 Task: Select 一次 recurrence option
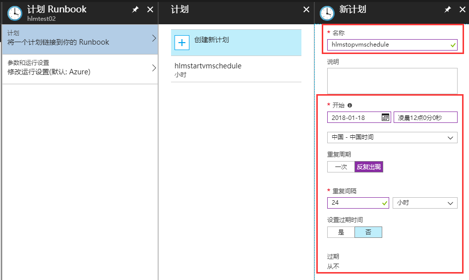(341, 167)
